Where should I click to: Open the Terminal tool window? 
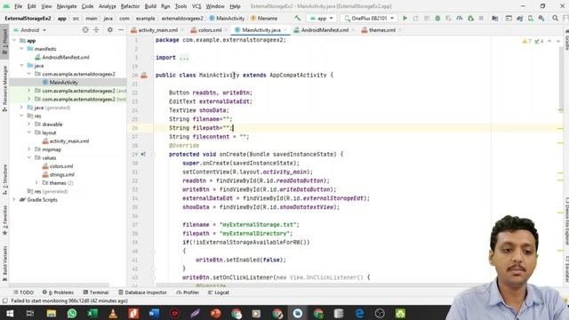click(x=96, y=292)
